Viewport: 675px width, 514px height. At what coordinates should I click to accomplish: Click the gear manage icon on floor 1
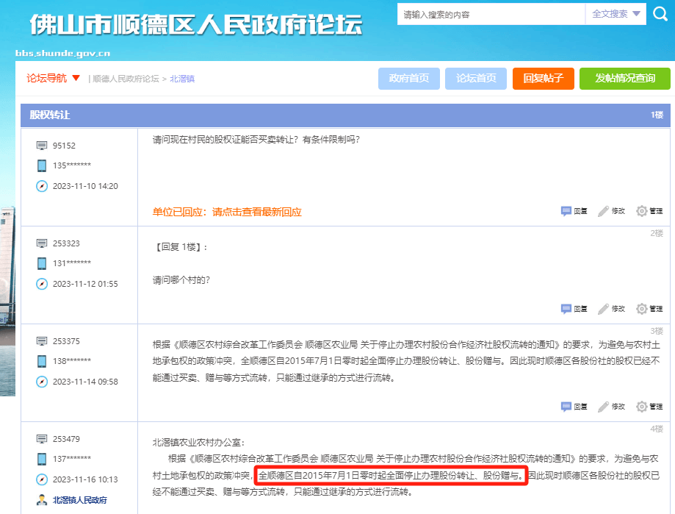[x=642, y=211]
